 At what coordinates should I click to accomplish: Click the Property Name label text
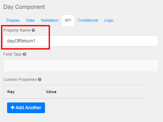(17, 30)
